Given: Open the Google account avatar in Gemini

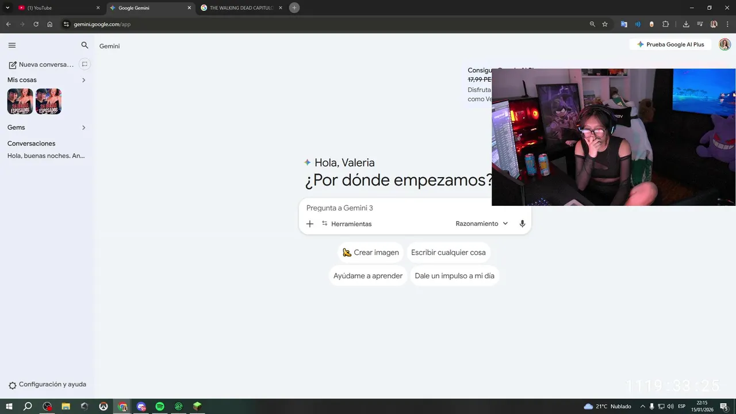Looking at the screenshot, I should pyautogui.click(x=724, y=44).
